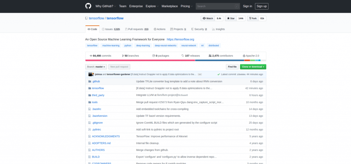
Task: Open the Branch: master dropdown
Action: coord(96,67)
